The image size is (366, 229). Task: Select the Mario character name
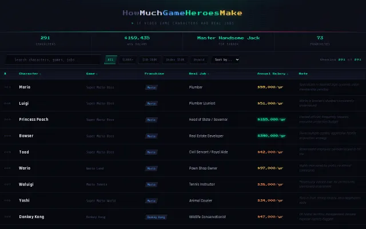click(25, 87)
